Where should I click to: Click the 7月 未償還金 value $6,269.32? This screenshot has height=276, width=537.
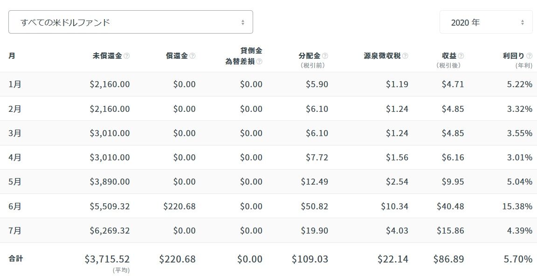110,230
